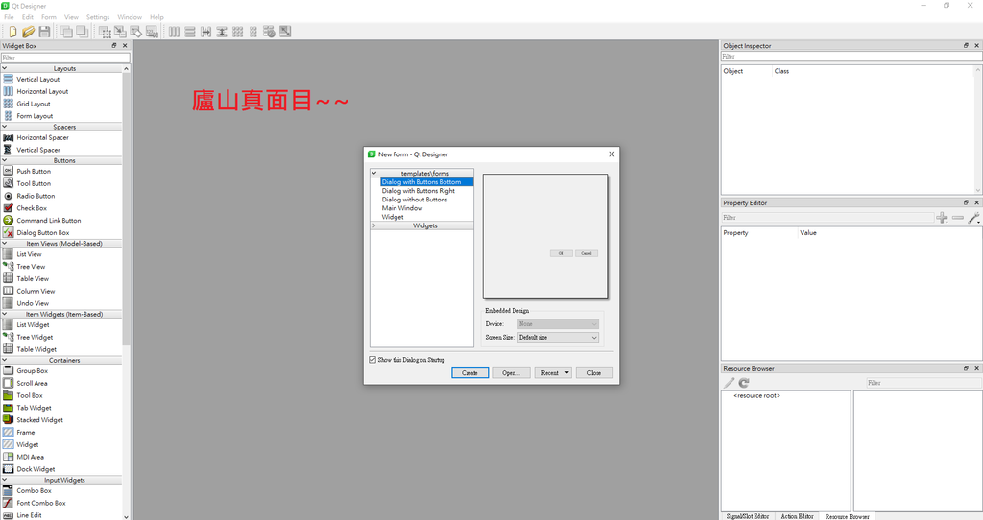
Task: Collapse the Layouts category in Widget Box
Action: point(5,68)
